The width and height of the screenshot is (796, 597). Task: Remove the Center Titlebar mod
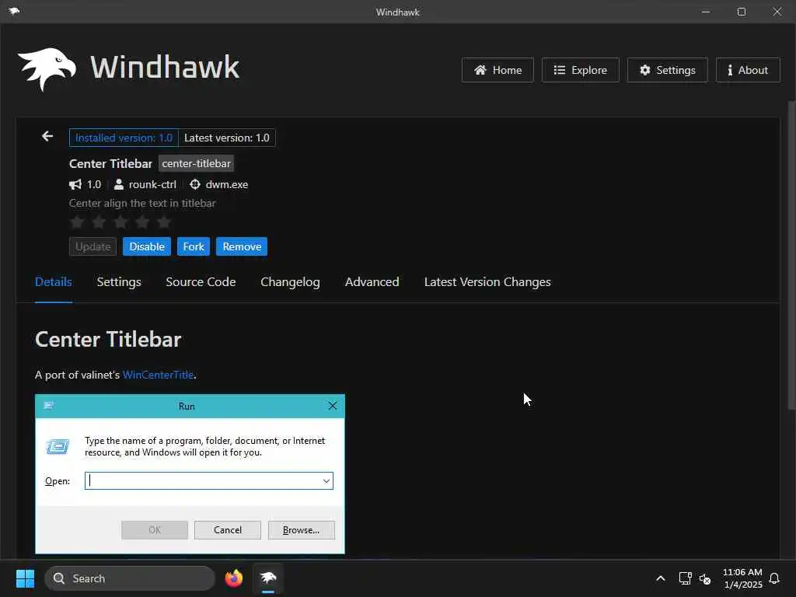242,246
